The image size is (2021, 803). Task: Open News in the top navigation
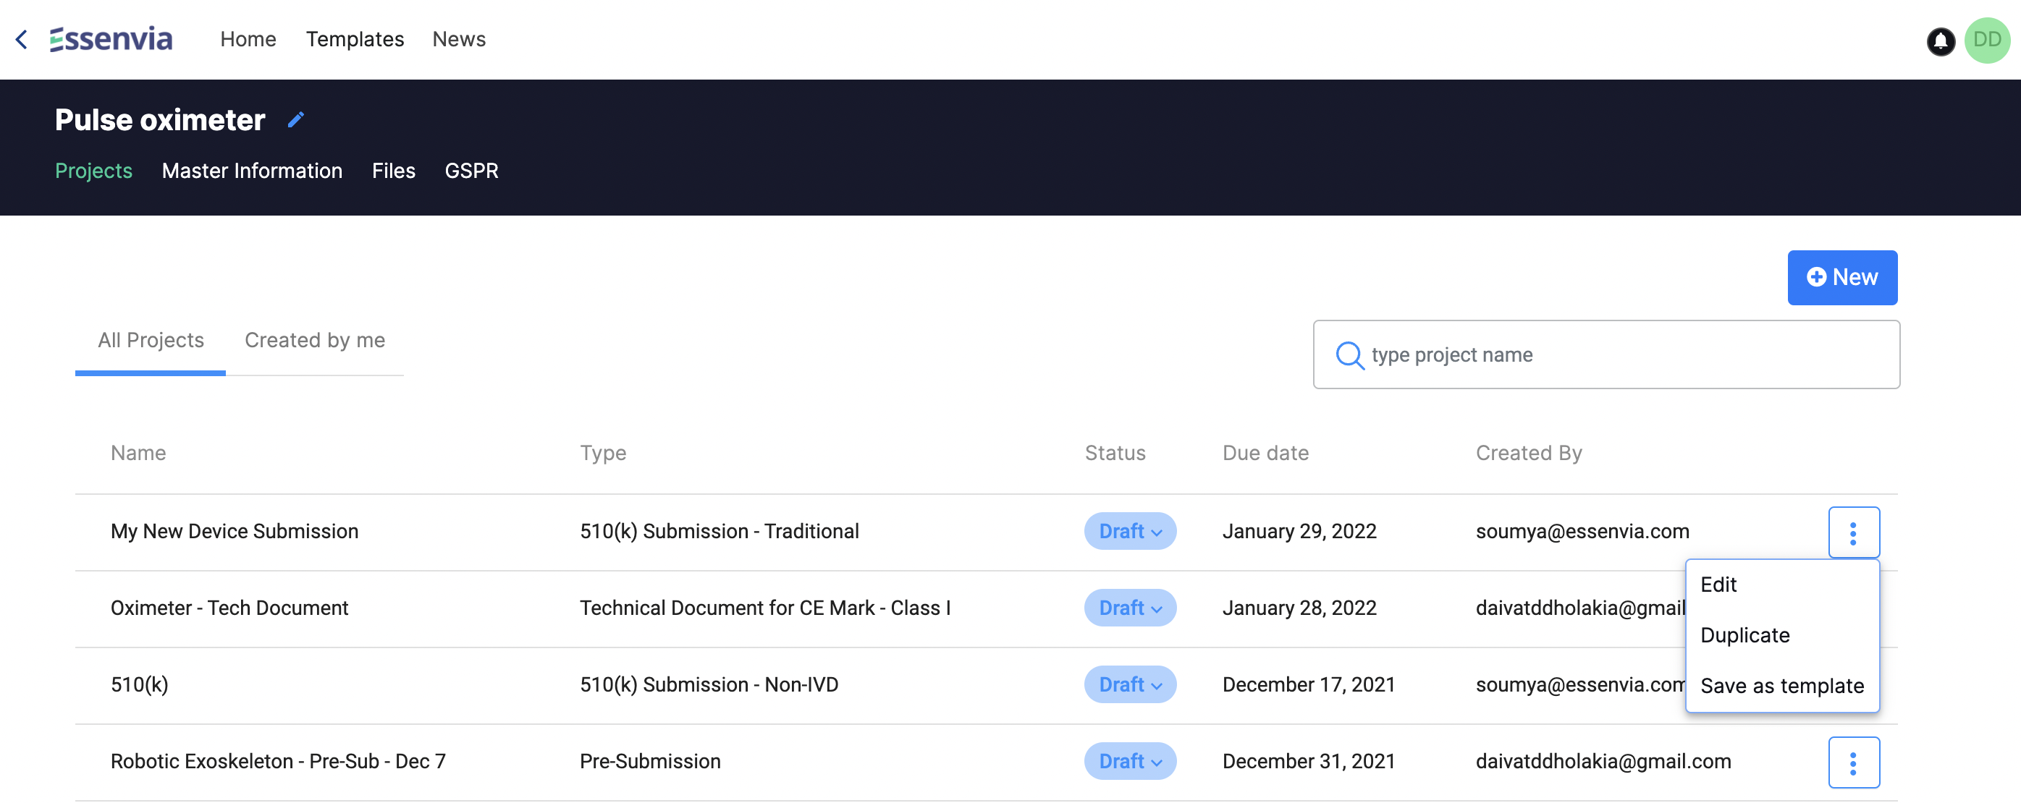click(x=459, y=39)
